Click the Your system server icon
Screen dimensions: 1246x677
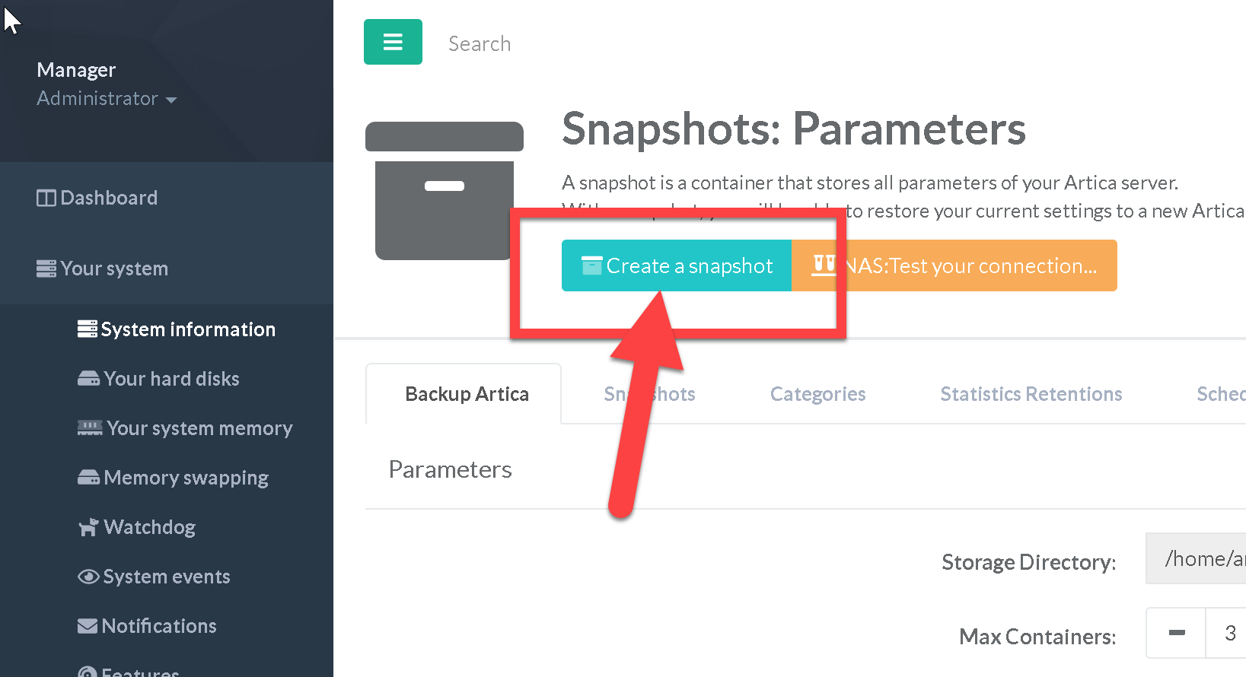pos(46,269)
